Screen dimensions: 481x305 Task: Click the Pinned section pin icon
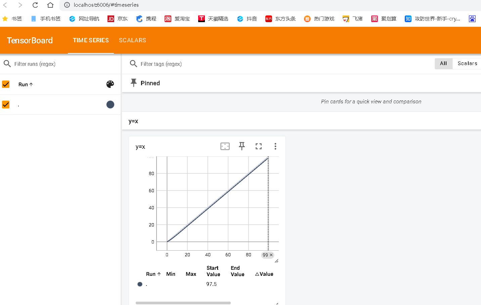[134, 83]
